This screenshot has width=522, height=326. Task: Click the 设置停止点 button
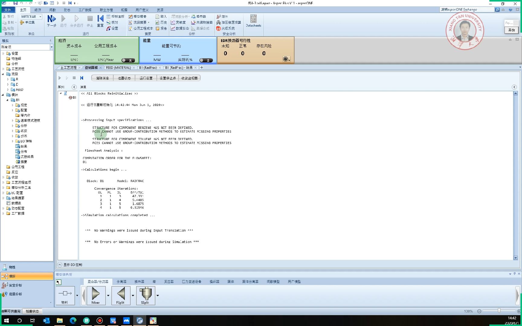click(x=168, y=78)
